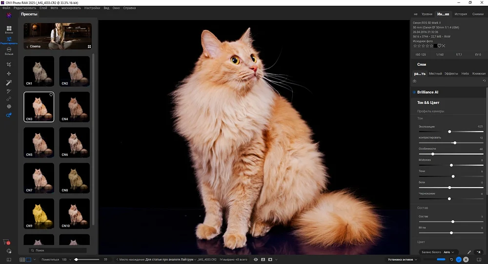Viewport: 488px width, 264px height.
Task: Open the white balance Auto dropdown
Action: 448,252
